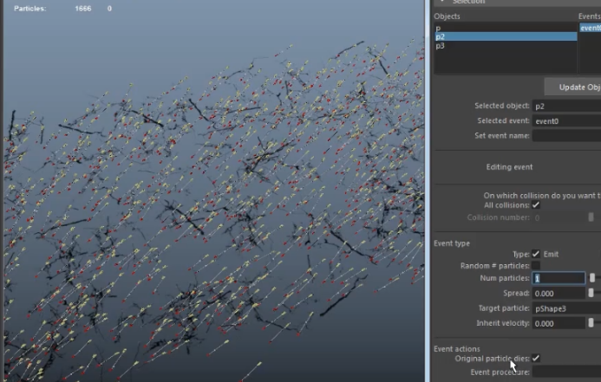Click the Collision number slider handle
Screen dimensions: 601x382
pos(591,217)
